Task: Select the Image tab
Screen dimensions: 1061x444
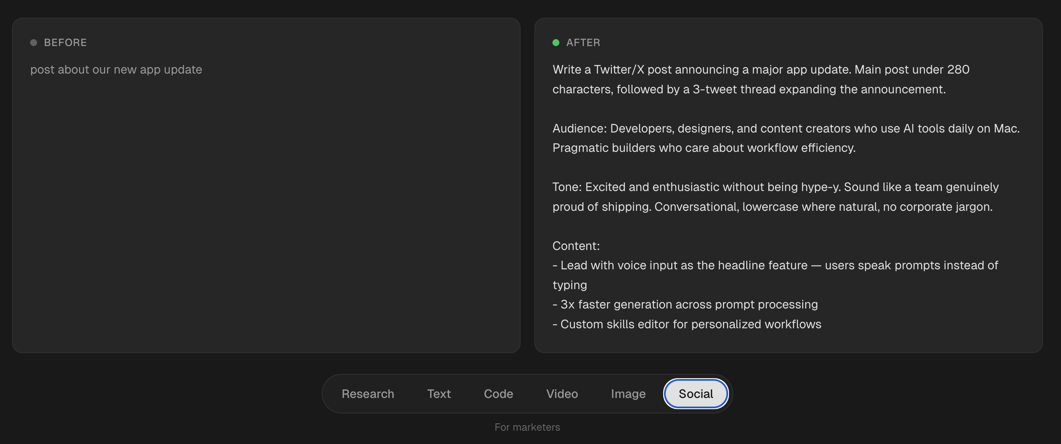Action: tap(628, 394)
